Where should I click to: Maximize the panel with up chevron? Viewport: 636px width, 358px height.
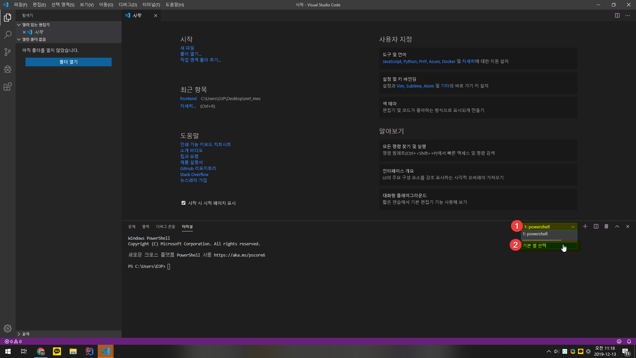[617, 226]
